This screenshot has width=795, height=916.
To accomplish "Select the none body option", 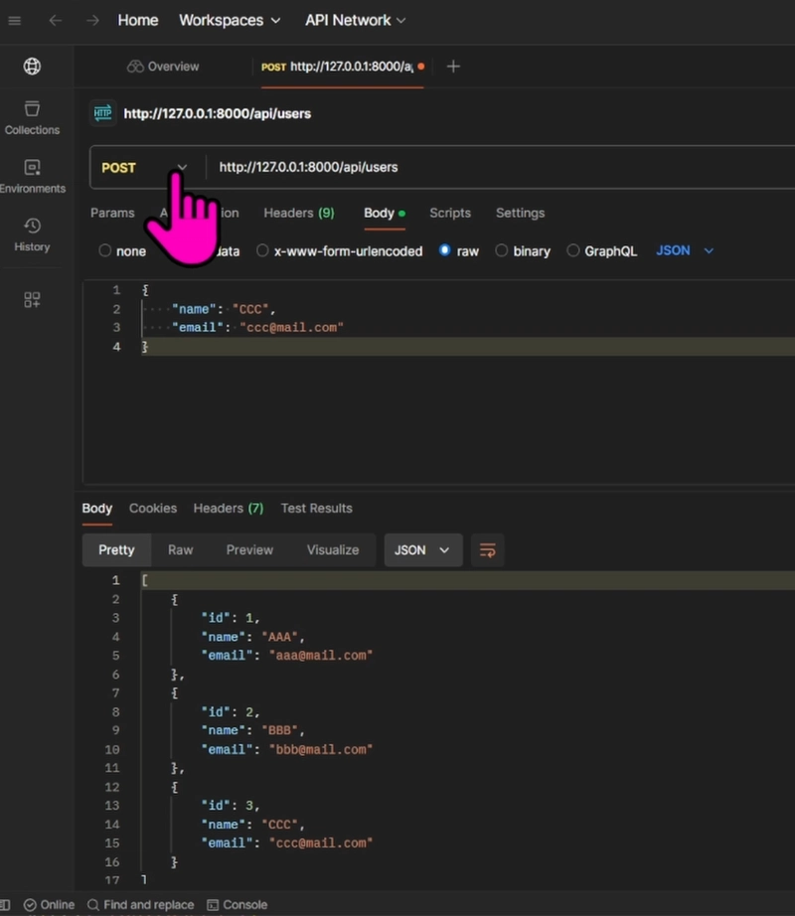I will point(122,251).
